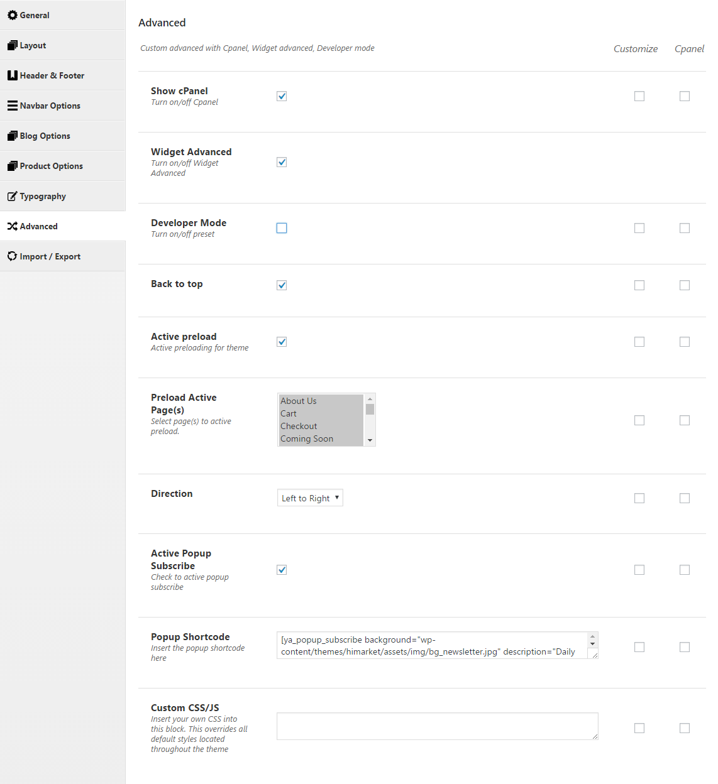Uncheck the Show cPanel checkbox
Screen dimensions: 718x784
point(282,96)
